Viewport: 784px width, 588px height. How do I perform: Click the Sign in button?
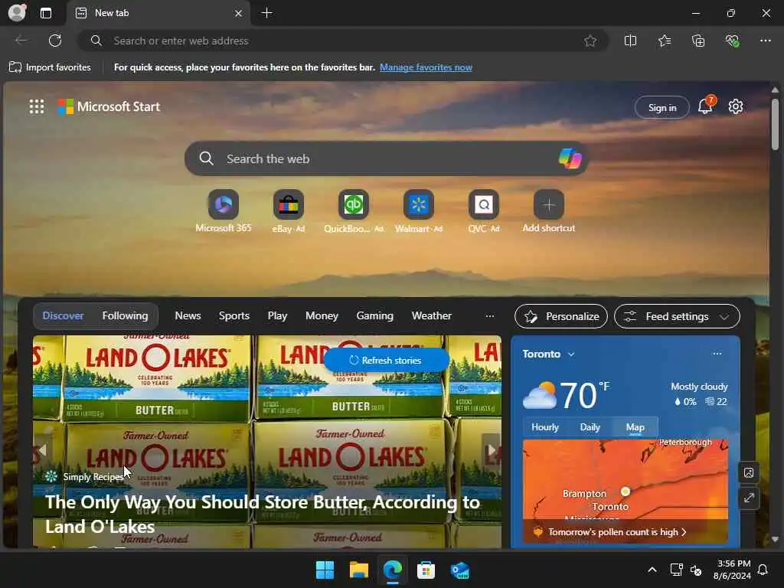(x=662, y=107)
